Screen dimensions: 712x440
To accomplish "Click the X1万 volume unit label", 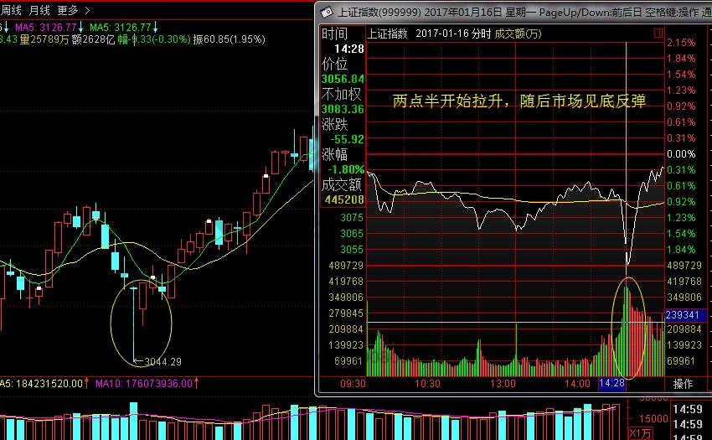I will click(641, 432).
